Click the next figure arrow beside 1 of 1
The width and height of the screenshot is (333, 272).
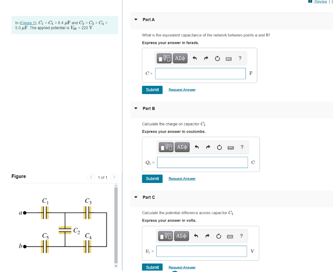tap(114, 177)
